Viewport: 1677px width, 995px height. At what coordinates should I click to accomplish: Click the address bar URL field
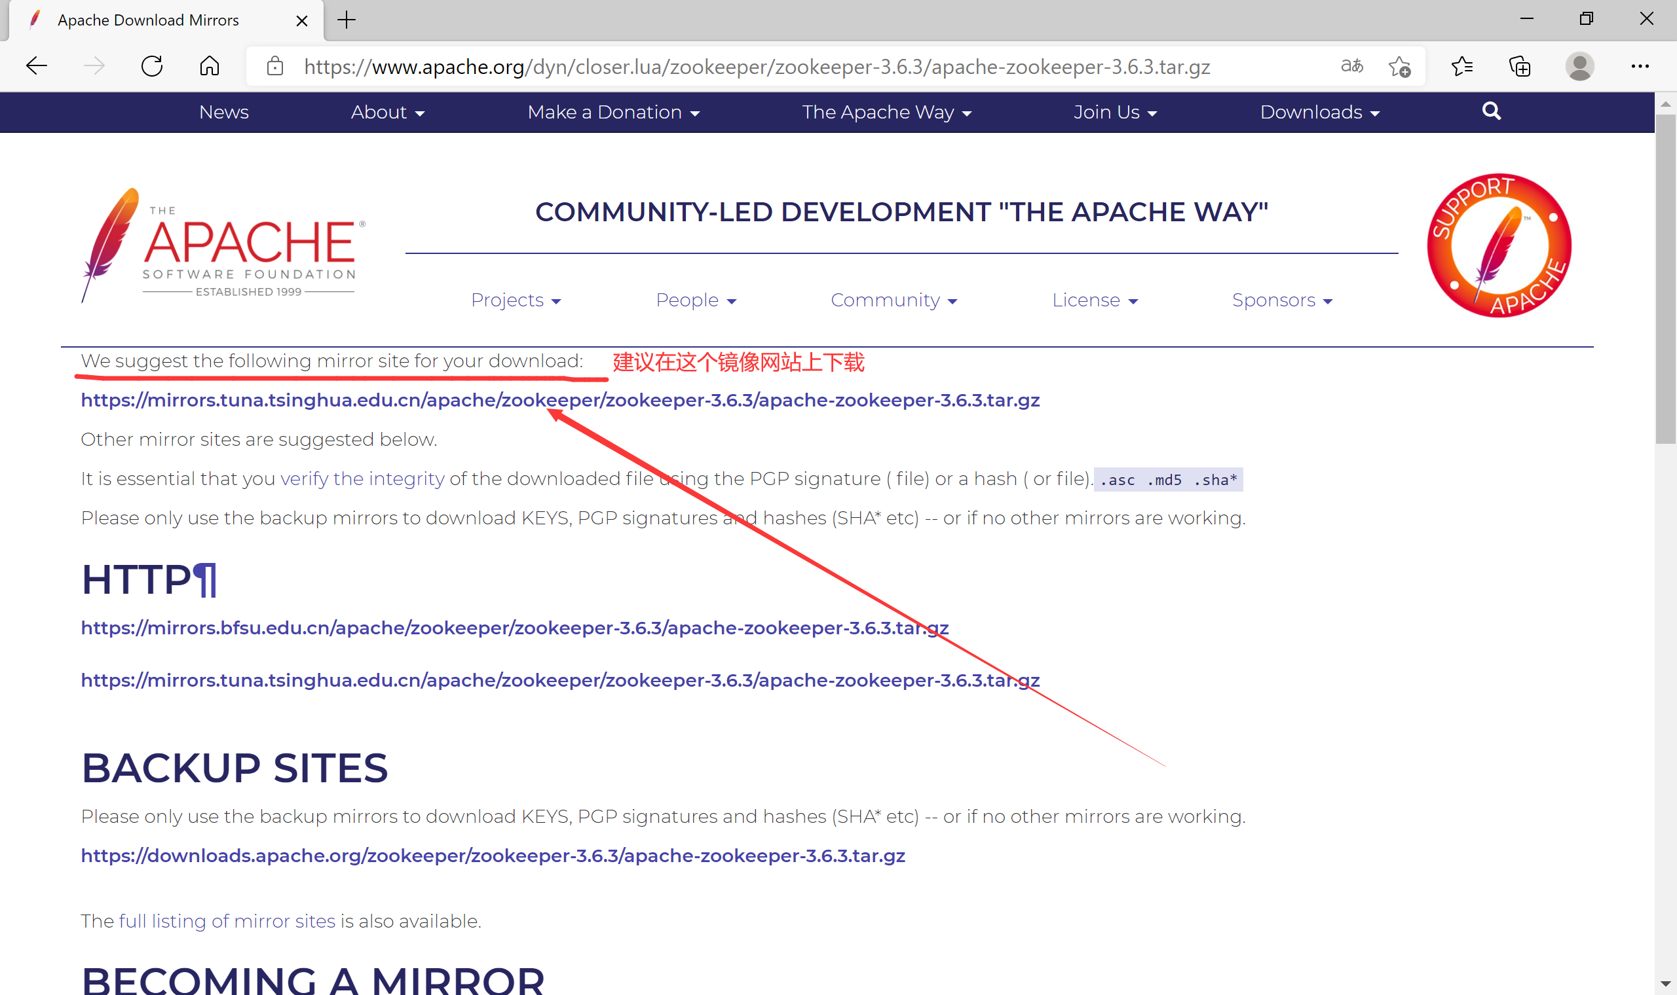click(757, 66)
